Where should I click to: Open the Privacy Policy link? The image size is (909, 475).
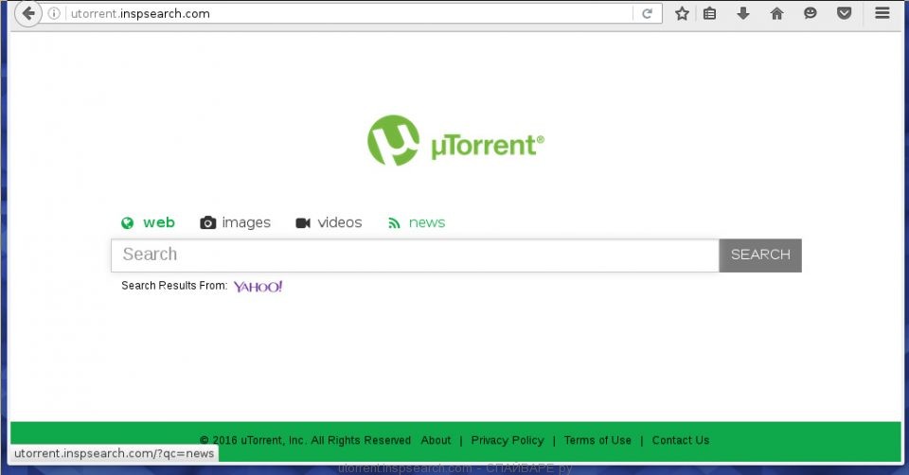pos(508,440)
